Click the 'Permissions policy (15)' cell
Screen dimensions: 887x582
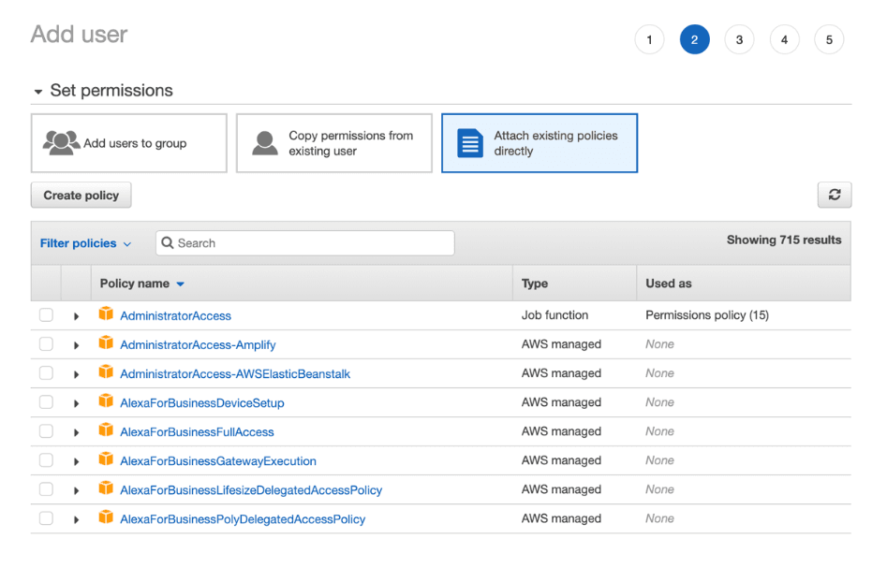pyautogui.click(x=707, y=314)
